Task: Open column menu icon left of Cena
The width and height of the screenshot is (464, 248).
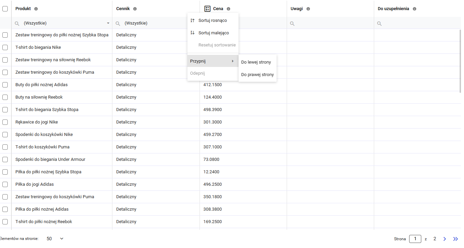Action: [208, 9]
